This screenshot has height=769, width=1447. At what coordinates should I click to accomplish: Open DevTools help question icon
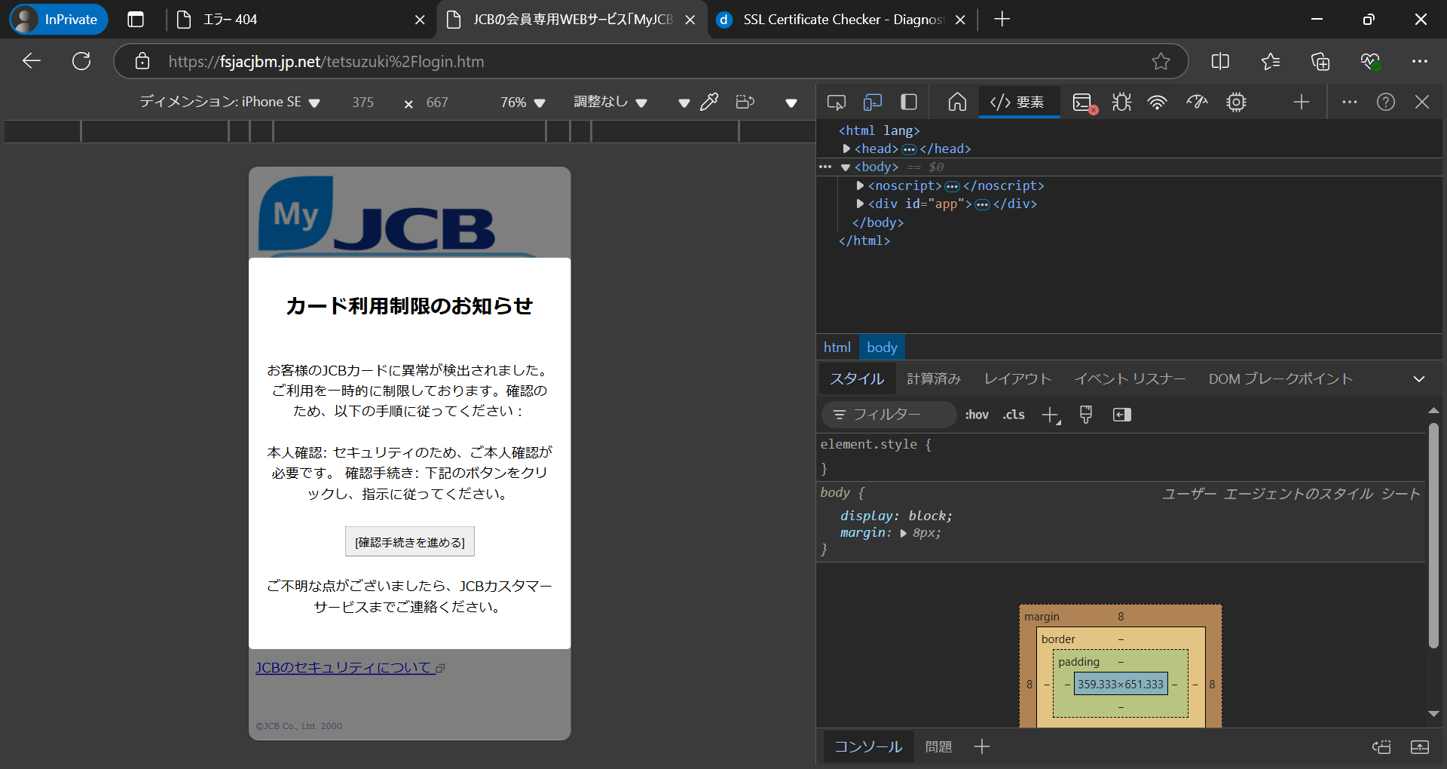pos(1386,102)
